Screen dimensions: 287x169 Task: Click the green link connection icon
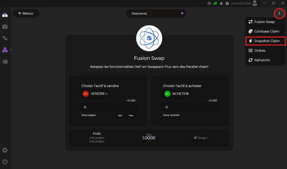(215, 3)
